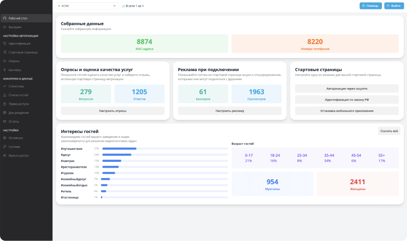Open the Основные settings menu item

click(x=16, y=138)
